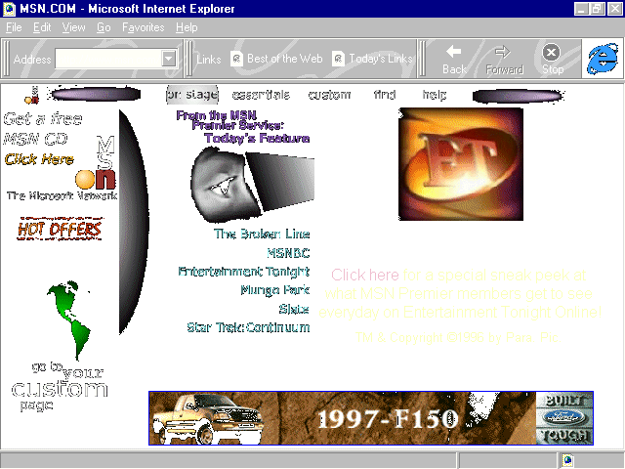Click the Internet Explorer logo icon
625x469 pixels.
pyautogui.click(x=601, y=59)
